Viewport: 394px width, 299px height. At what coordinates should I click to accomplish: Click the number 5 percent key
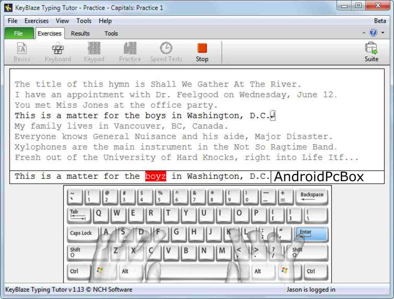163,197
